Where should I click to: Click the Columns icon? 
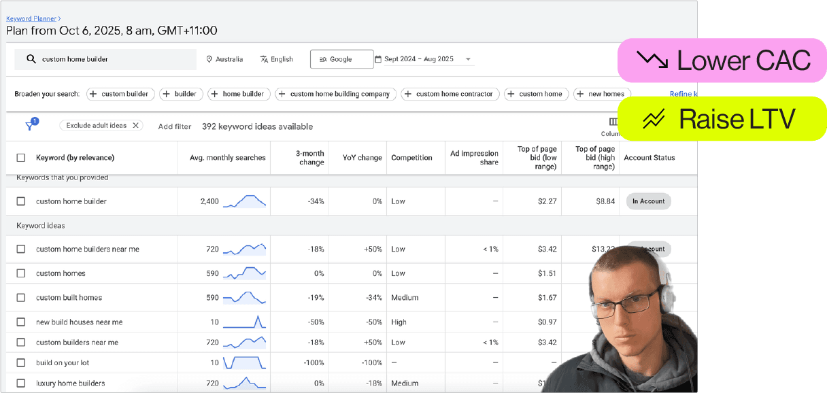tap(613, 122)
